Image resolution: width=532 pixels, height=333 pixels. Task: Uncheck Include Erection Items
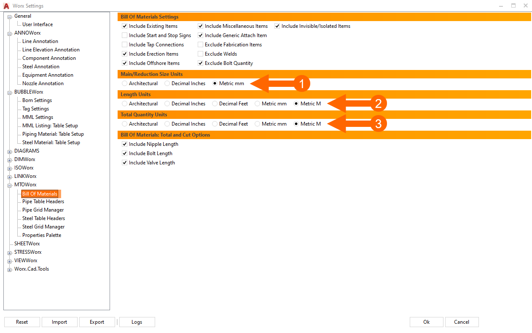click(x=124, y=54)
